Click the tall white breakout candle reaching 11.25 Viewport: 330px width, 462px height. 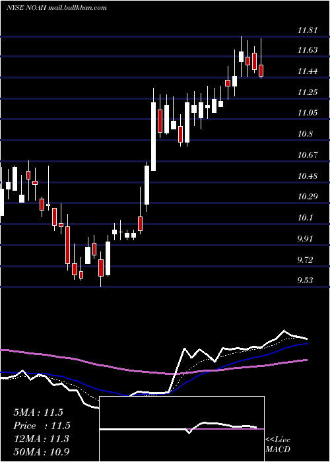(154, 136)
